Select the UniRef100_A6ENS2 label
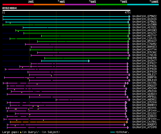This screenshot has height=134, width=161. pyautogui.click(x=144, y=100)
